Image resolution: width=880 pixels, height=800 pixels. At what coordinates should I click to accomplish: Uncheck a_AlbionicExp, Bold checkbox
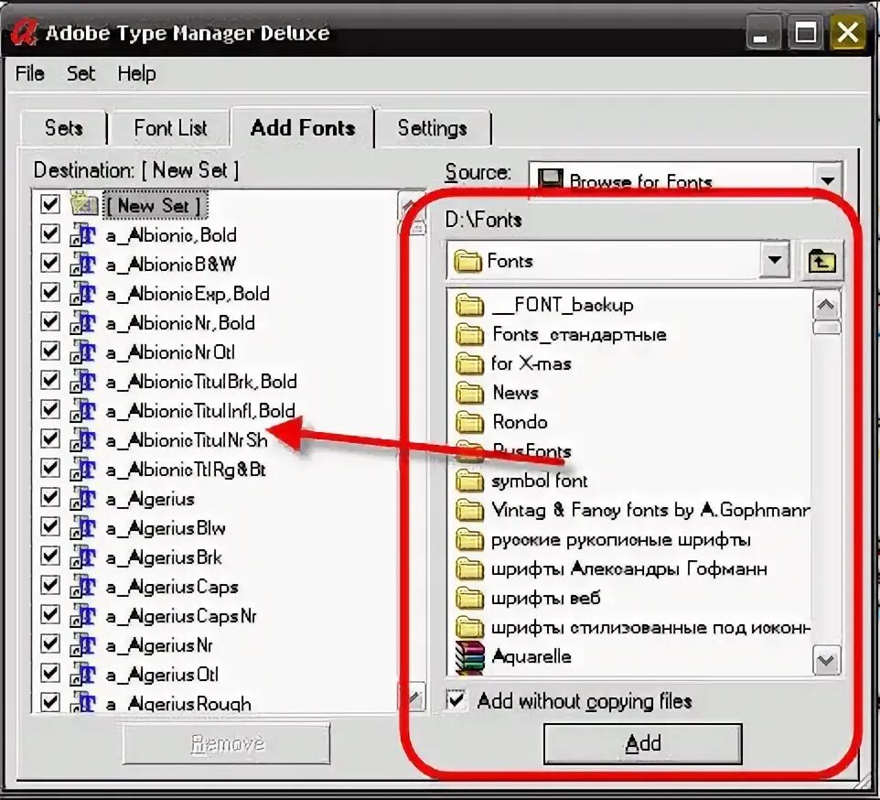coord(50,293)
